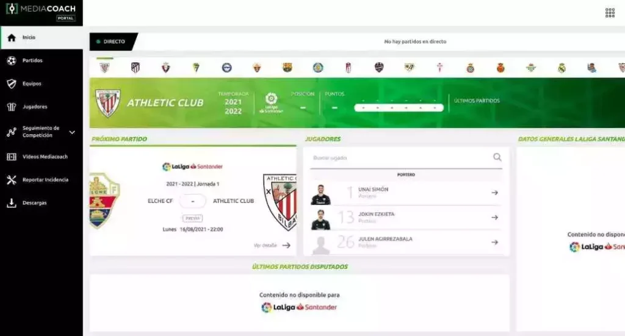
Task: Click the Buscar jugador search field
Action: [400, 158]
